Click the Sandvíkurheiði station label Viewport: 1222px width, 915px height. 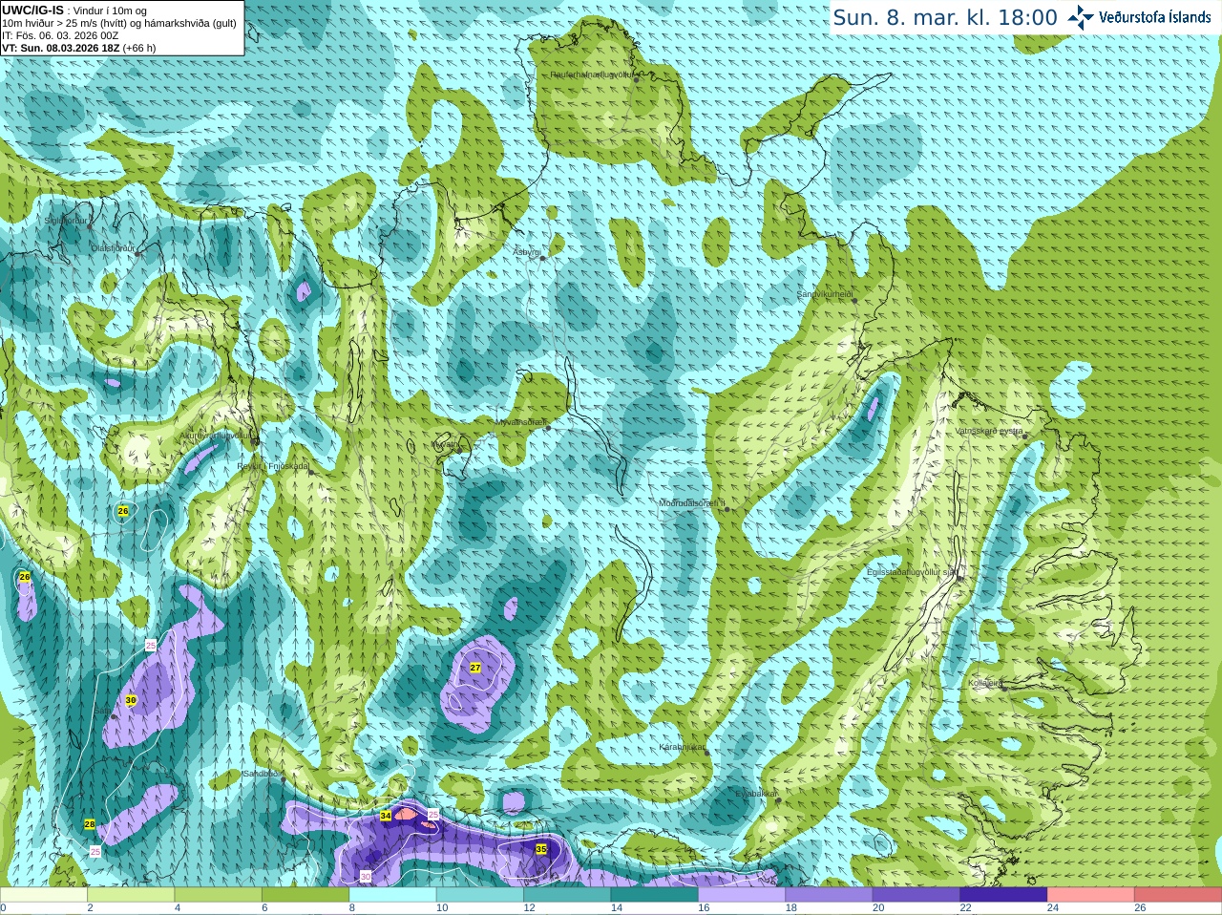point(825,294)
